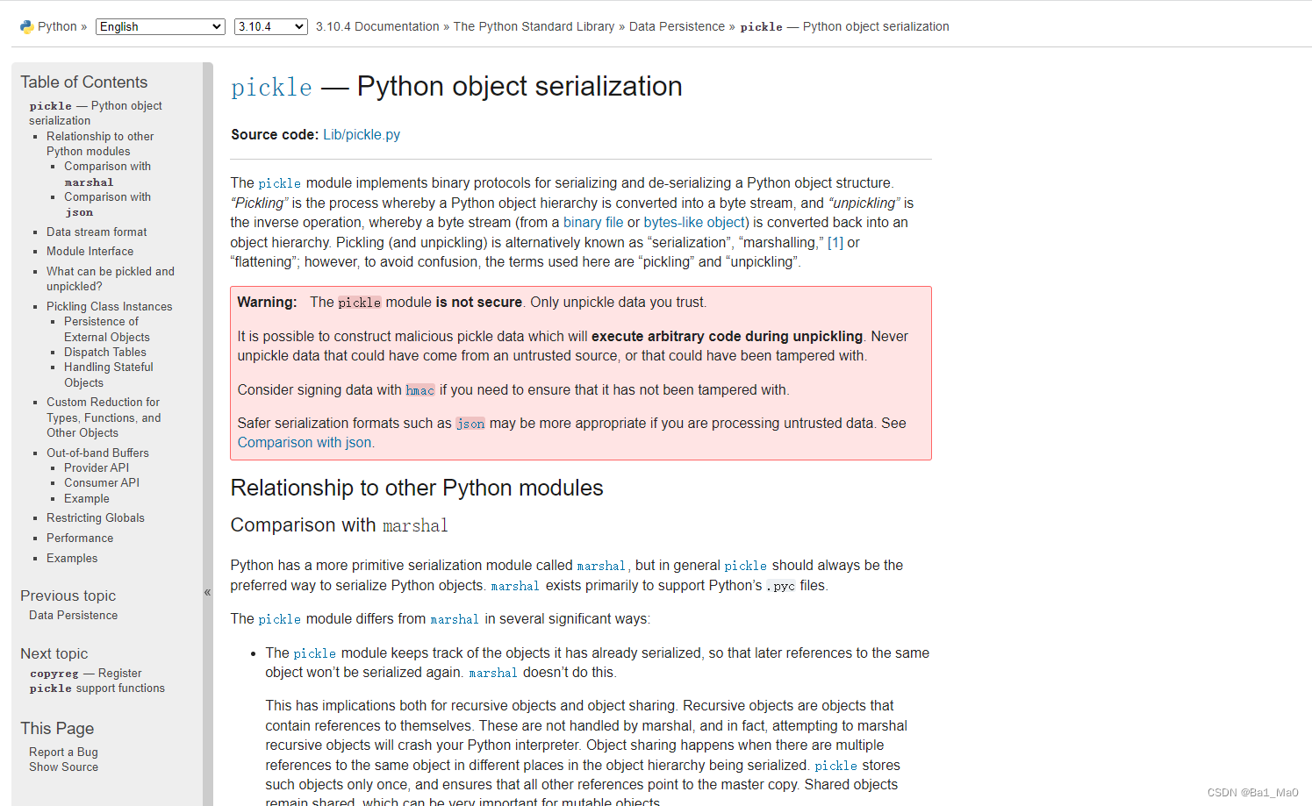Viewport: 1312px width, 806px height.
Task: Click Show Source link
Action: [x=63, y=767]
